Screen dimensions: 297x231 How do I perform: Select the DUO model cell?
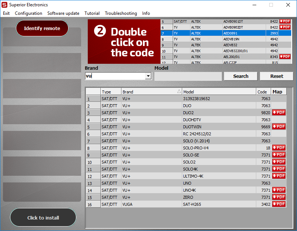[x=219, y=106]
